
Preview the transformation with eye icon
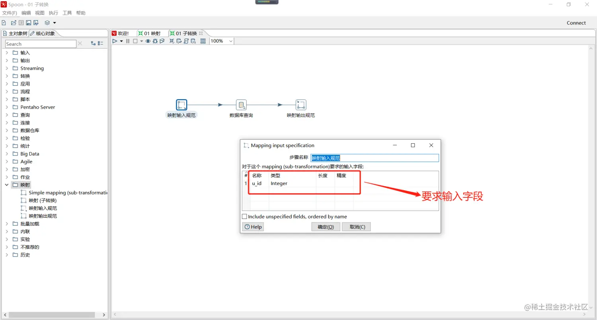click(x=148, y=41)
